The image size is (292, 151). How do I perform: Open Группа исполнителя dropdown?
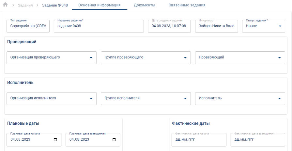point(185,99)
